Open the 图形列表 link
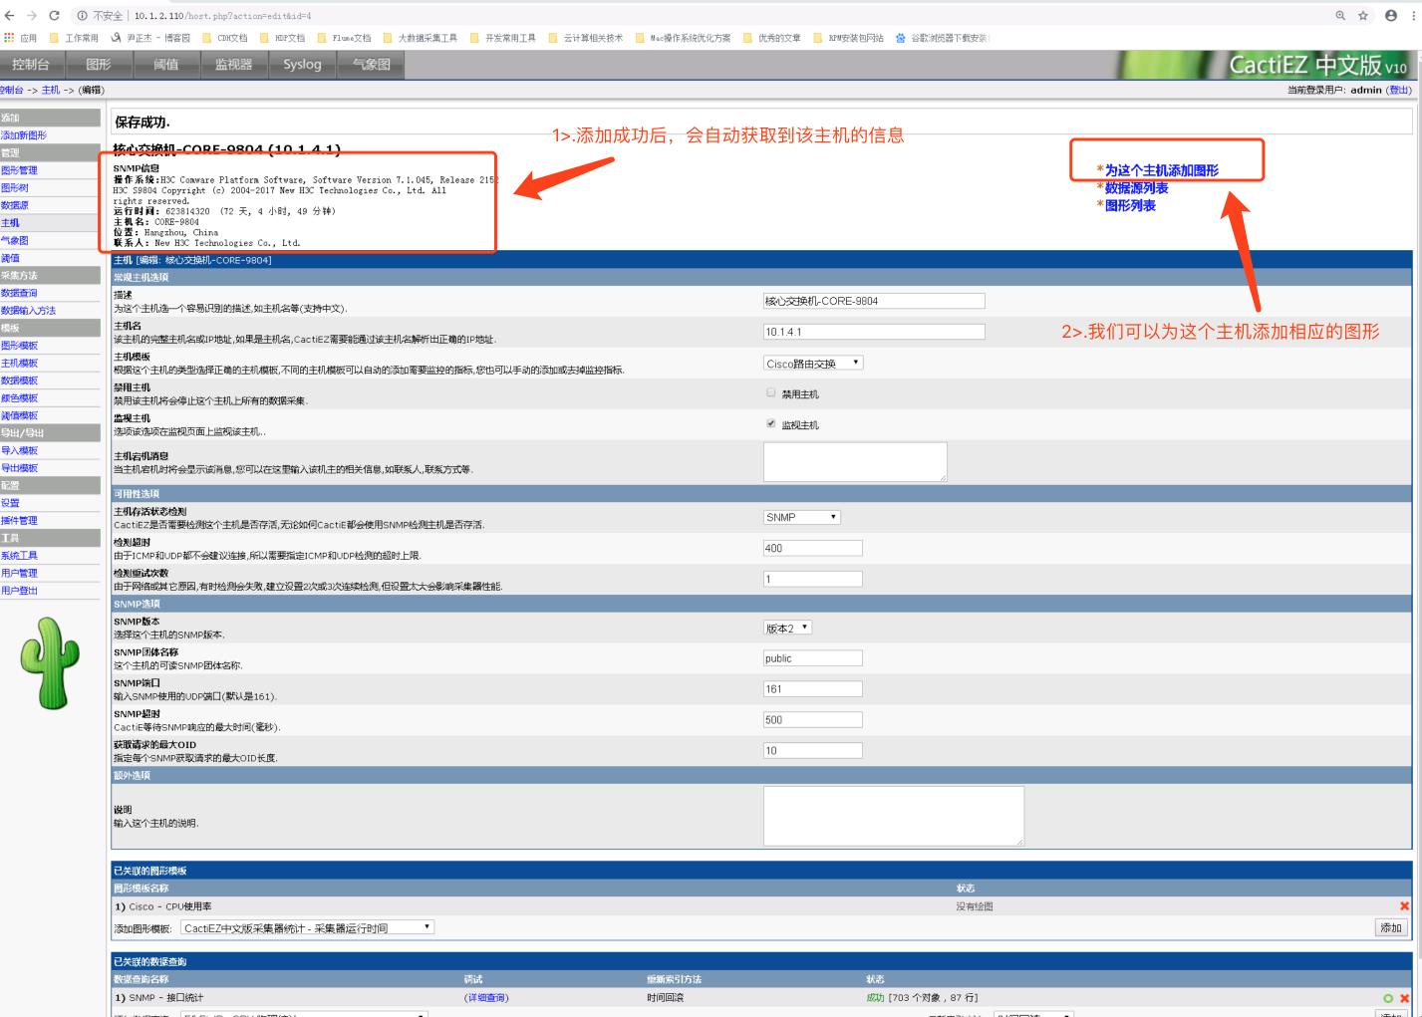Image resolution: width=1422 pixels, height=1017 pixels. (x=1130, y=205)
